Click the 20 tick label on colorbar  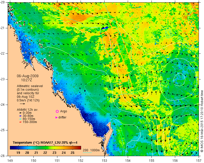27,153
